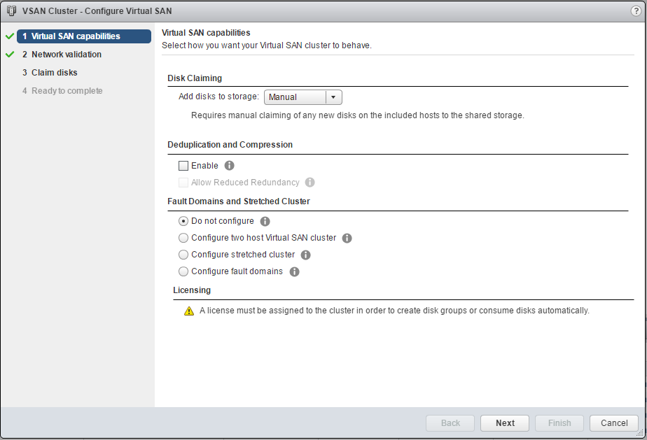Click the Deduplication and Compression heading
This screenshot has width=647, height=440.
[230, 145]
